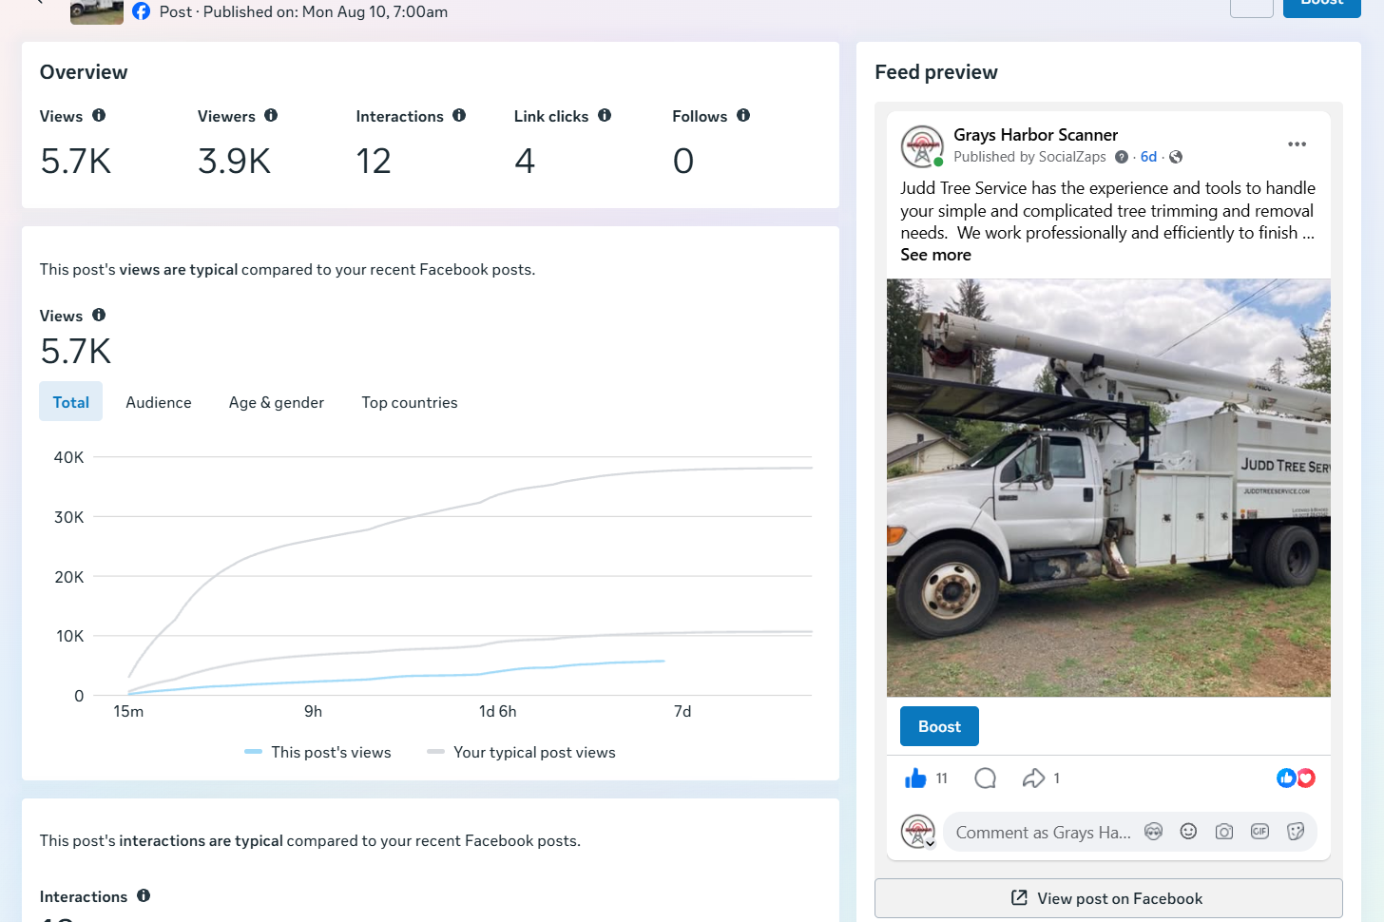Switch to the Audience tab
This screenshot has height=922, width=1384.
pos(159,402)
